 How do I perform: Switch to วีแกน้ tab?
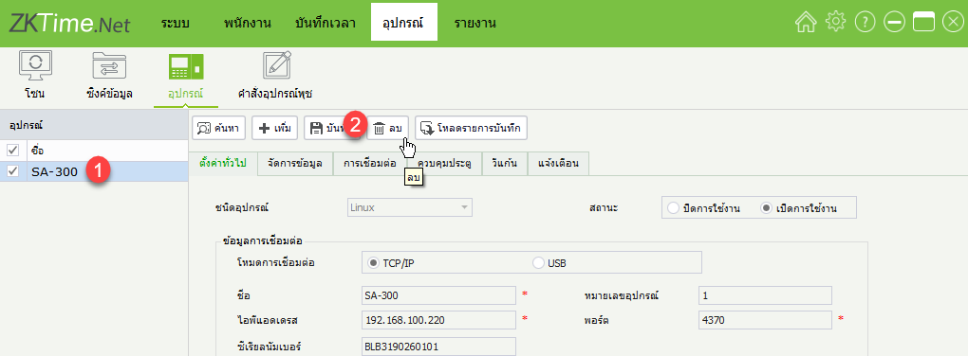(504, 164)
